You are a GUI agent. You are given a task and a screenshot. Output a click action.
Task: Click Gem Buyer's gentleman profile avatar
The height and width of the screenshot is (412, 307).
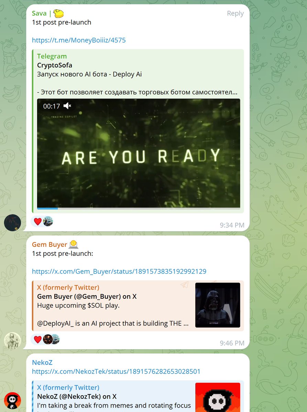click(12, 340)
